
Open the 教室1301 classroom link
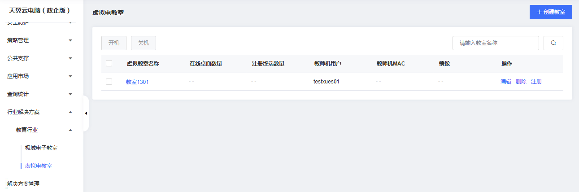coord(137,82)
